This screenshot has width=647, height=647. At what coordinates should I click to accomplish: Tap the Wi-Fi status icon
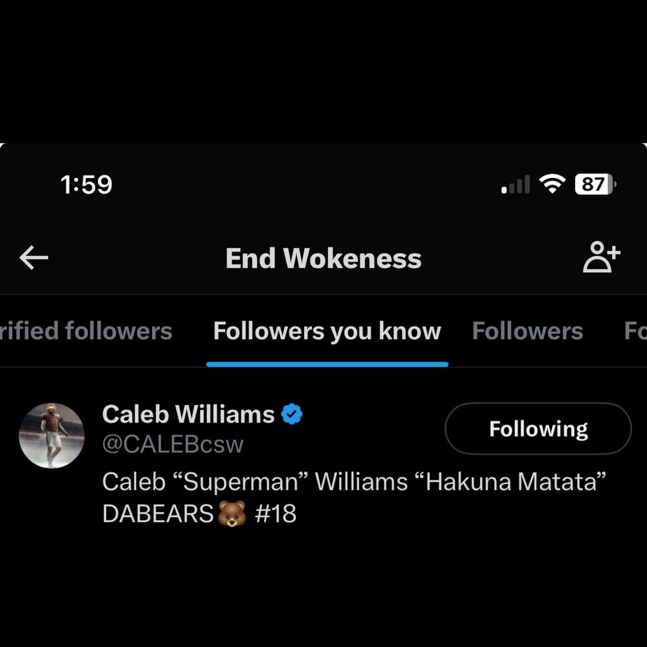pos(553,185)
